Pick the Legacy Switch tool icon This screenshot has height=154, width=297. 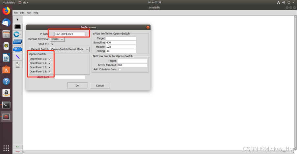coord(17,41)
